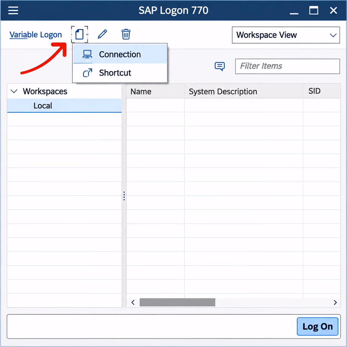Click the New item document icon
The image size is (347, 347).
pos(79,34)
